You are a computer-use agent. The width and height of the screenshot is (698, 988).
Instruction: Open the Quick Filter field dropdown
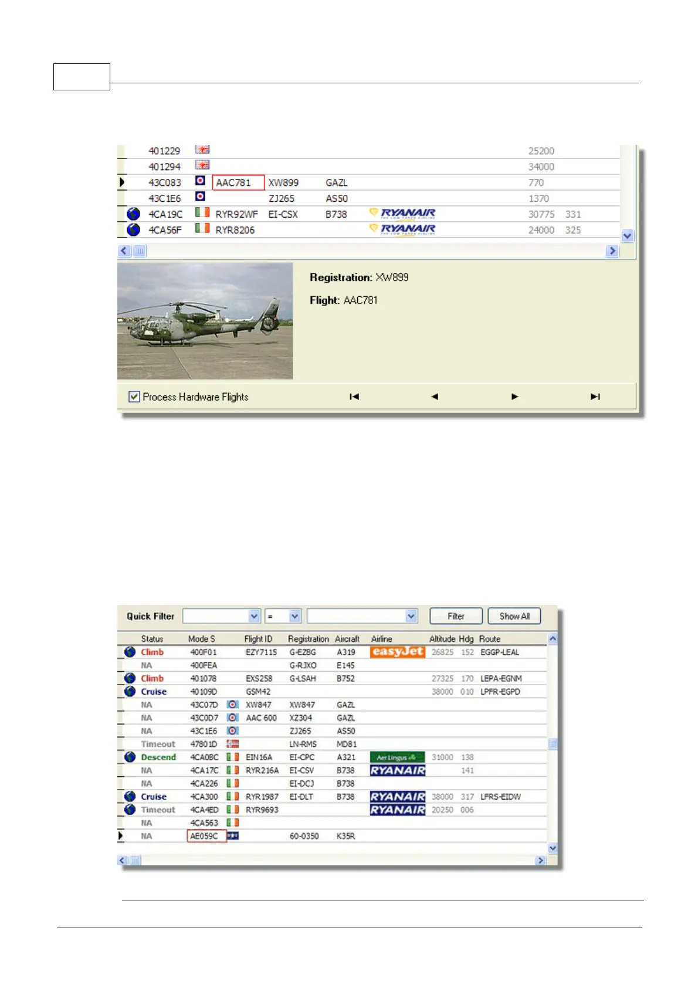point(254,616)
